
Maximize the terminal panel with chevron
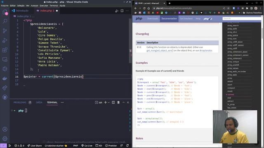point(123,102)
